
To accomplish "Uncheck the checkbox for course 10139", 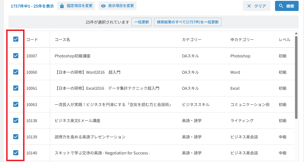I will [16, 137].
